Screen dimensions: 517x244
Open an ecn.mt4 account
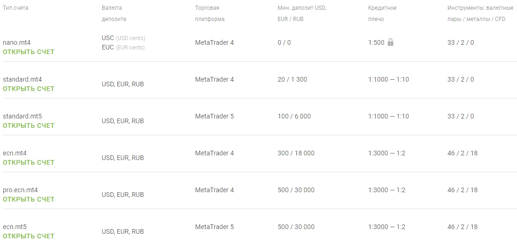[x=28, y=162]
